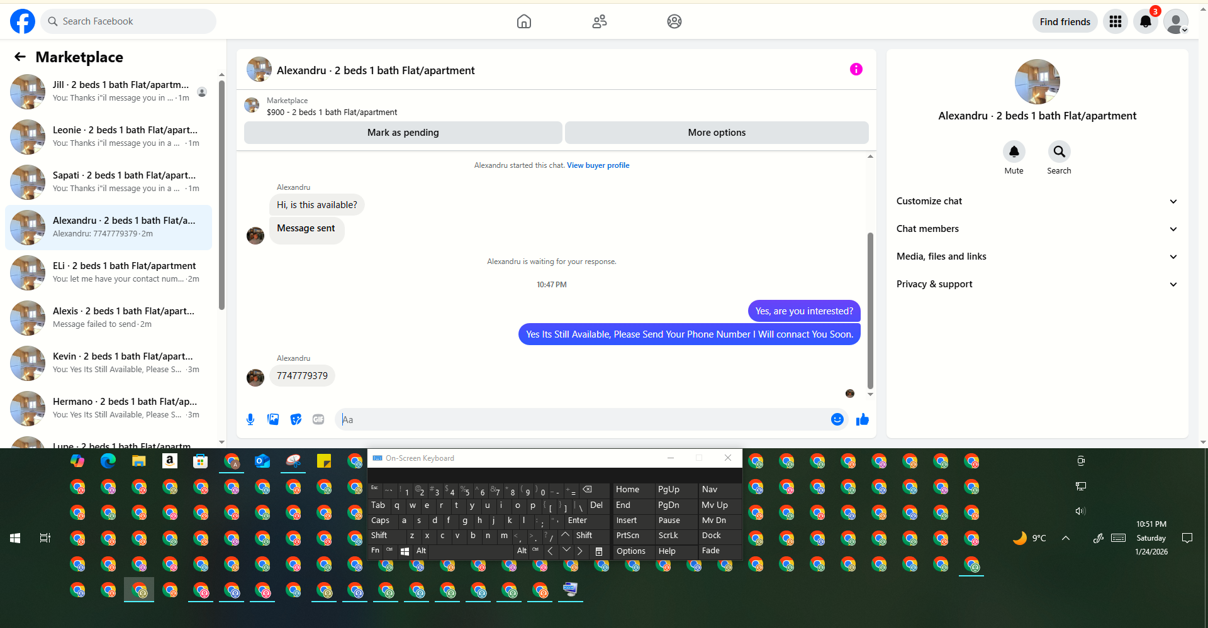Click the Marketplace back arrow
This screenshot has width=1208, height=628.
20,57
